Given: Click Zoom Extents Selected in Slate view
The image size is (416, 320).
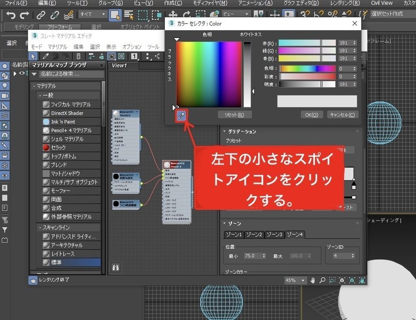Looking at the screenshot, I should [x=352, y=280].
